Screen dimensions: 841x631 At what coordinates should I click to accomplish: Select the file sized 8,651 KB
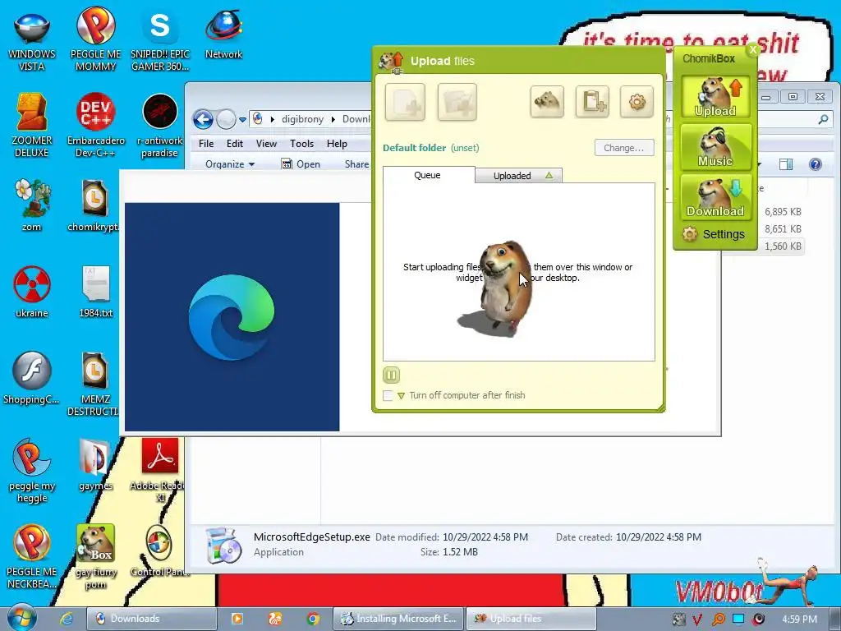[x=783, y=229]
